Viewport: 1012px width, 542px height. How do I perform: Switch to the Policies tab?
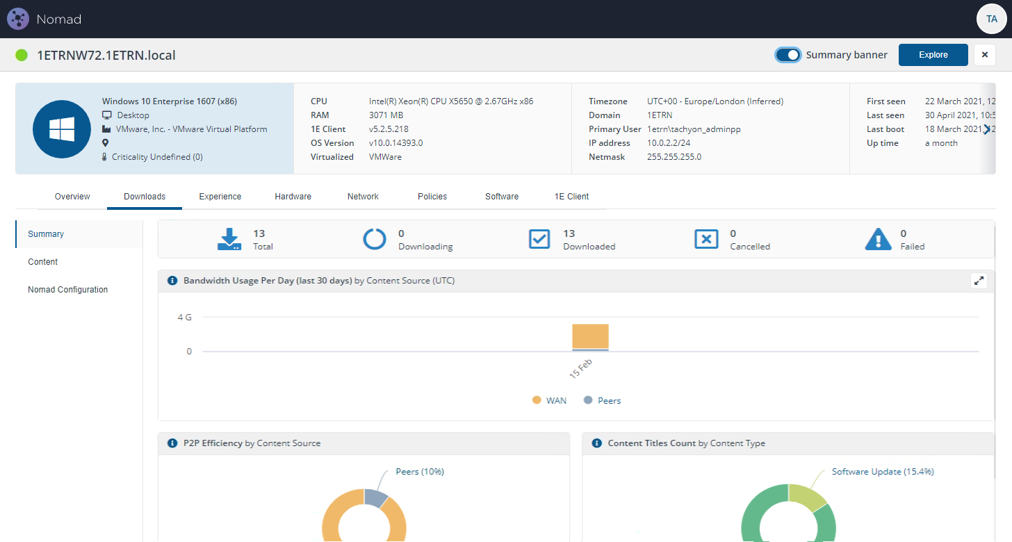point(432,197)
